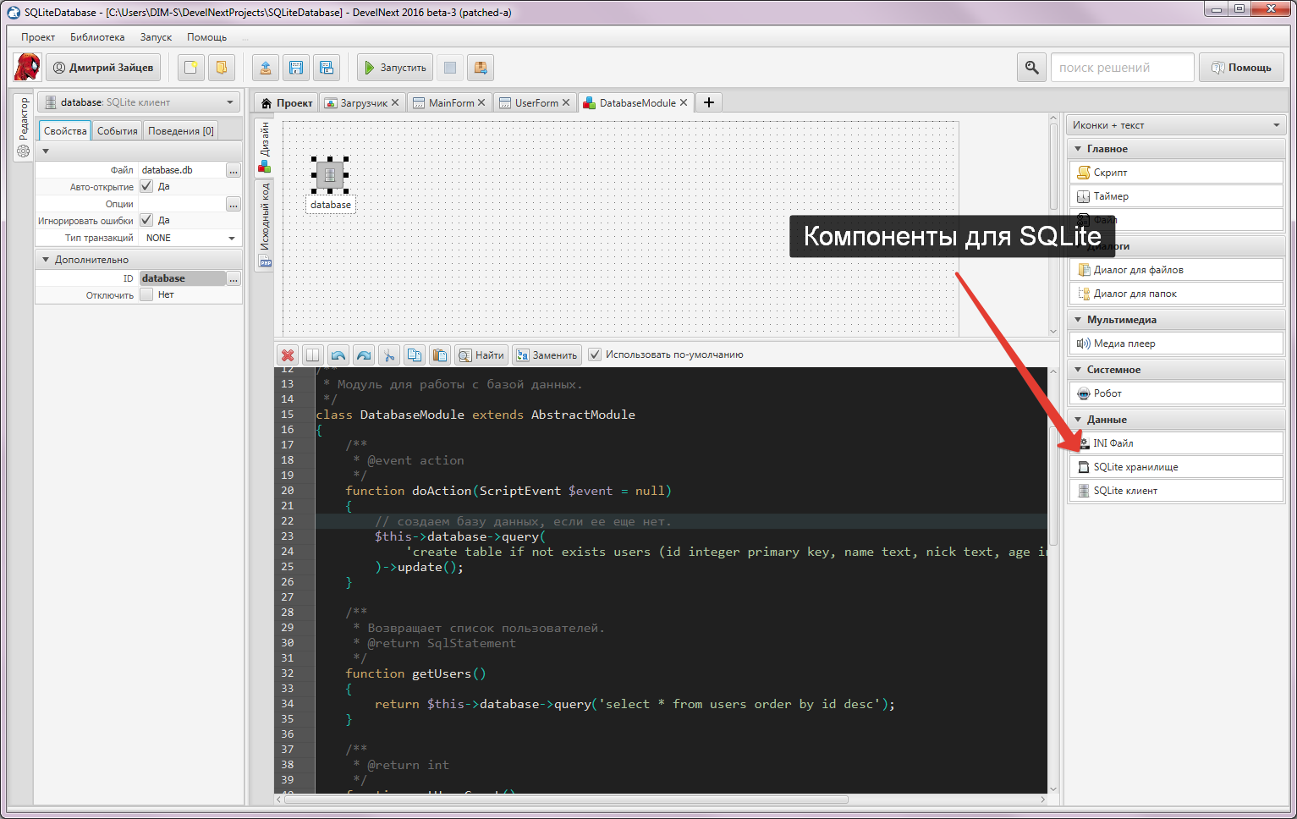Toggle the Игнорировать ошибки checkbox
This screenshot has width=1297, height=819.
[146, 220]
